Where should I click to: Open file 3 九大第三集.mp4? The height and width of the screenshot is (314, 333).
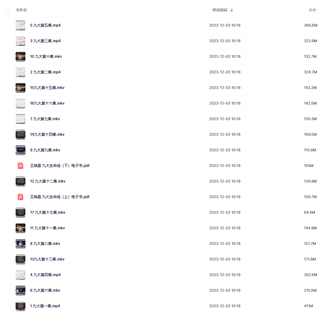click(x=45, y=41)
